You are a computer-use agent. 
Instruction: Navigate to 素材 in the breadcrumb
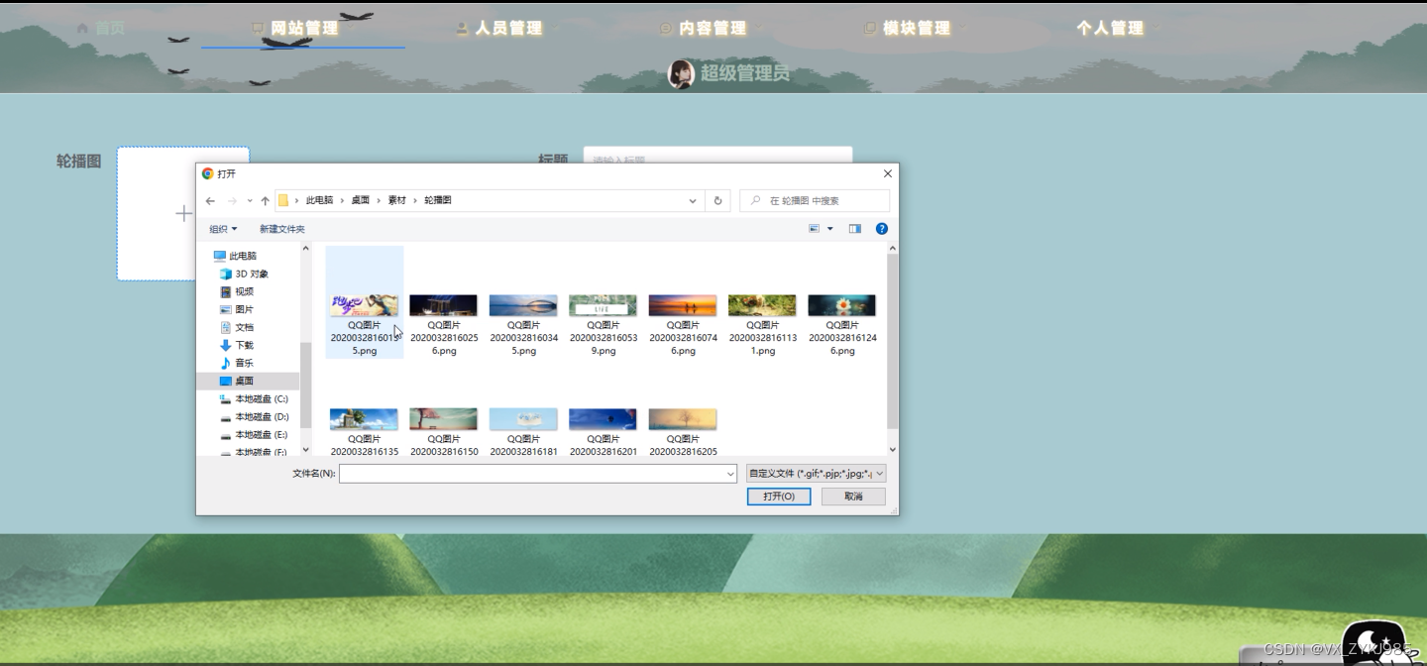396,200
